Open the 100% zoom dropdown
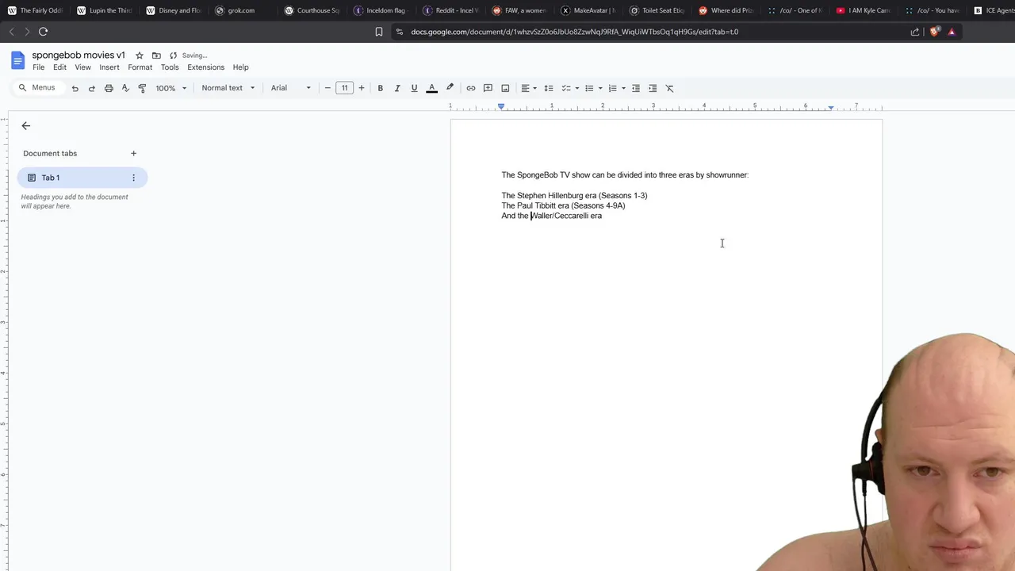The image size is (1015, 571). pos(171,88)
